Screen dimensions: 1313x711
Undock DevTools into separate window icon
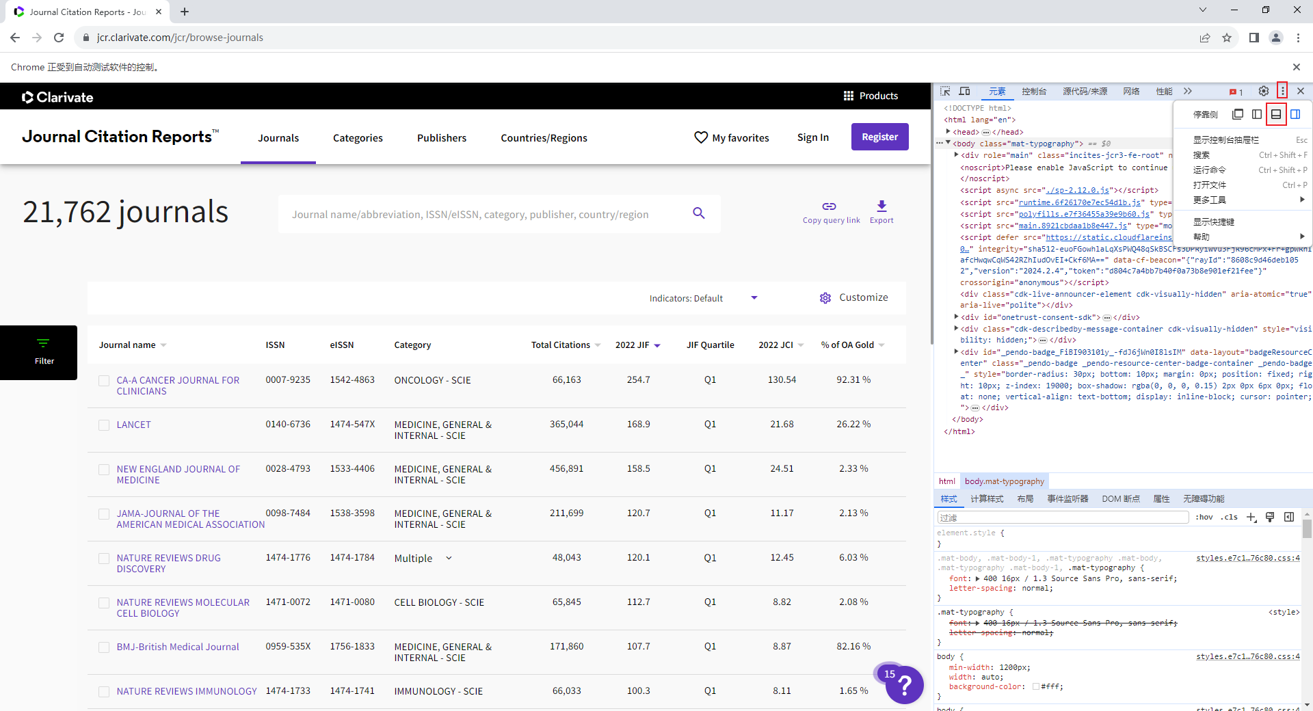click(x=1238, y=114)
